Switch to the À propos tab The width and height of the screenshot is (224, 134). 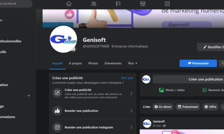75,63
